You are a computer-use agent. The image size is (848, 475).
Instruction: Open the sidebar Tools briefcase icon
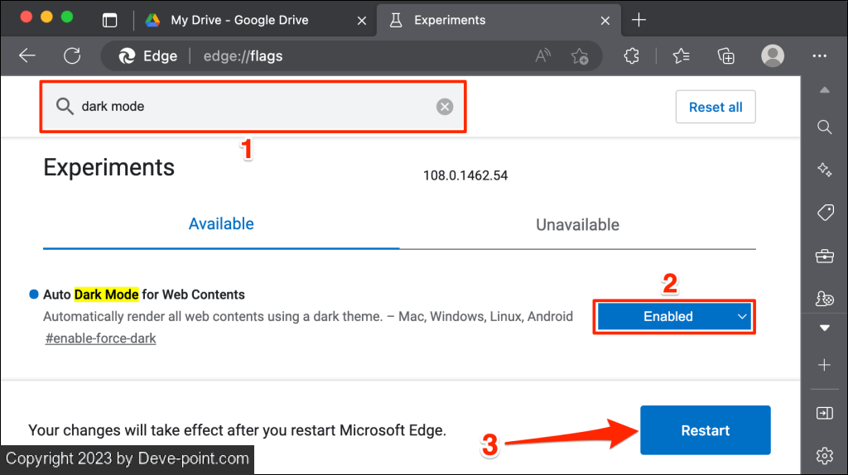[825, 257]
